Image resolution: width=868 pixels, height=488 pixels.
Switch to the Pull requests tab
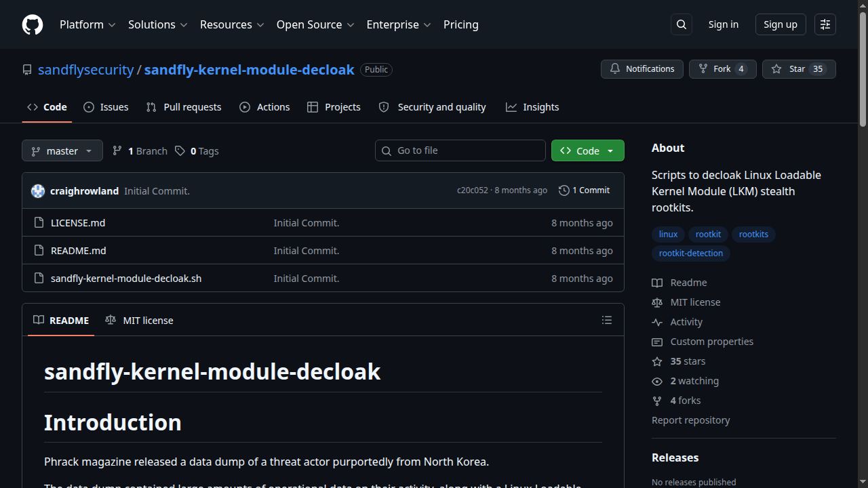pos(184,107)
